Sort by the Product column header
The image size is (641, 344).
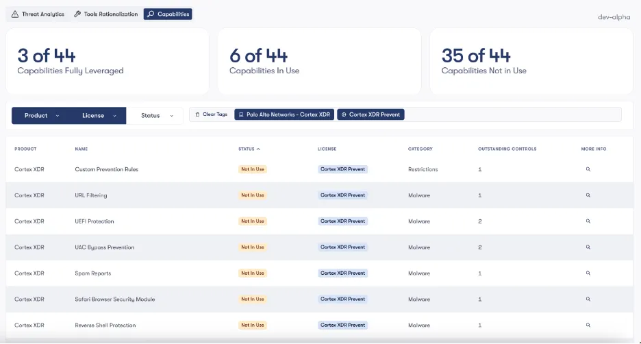pos(25,149)
